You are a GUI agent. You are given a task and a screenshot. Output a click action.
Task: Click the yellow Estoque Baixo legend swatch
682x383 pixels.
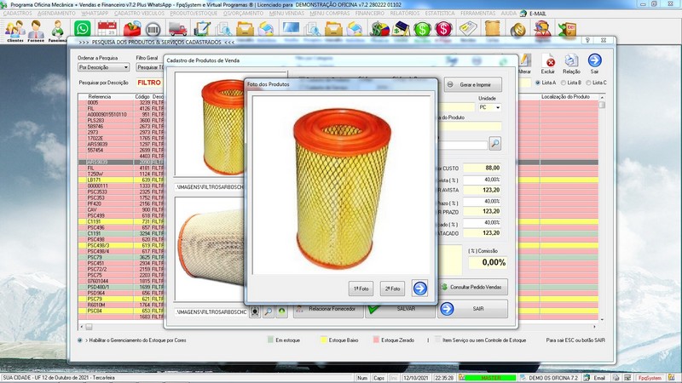(x=324, y=340)
